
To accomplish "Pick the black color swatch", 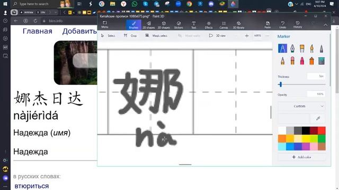I will tap(306, 130).
